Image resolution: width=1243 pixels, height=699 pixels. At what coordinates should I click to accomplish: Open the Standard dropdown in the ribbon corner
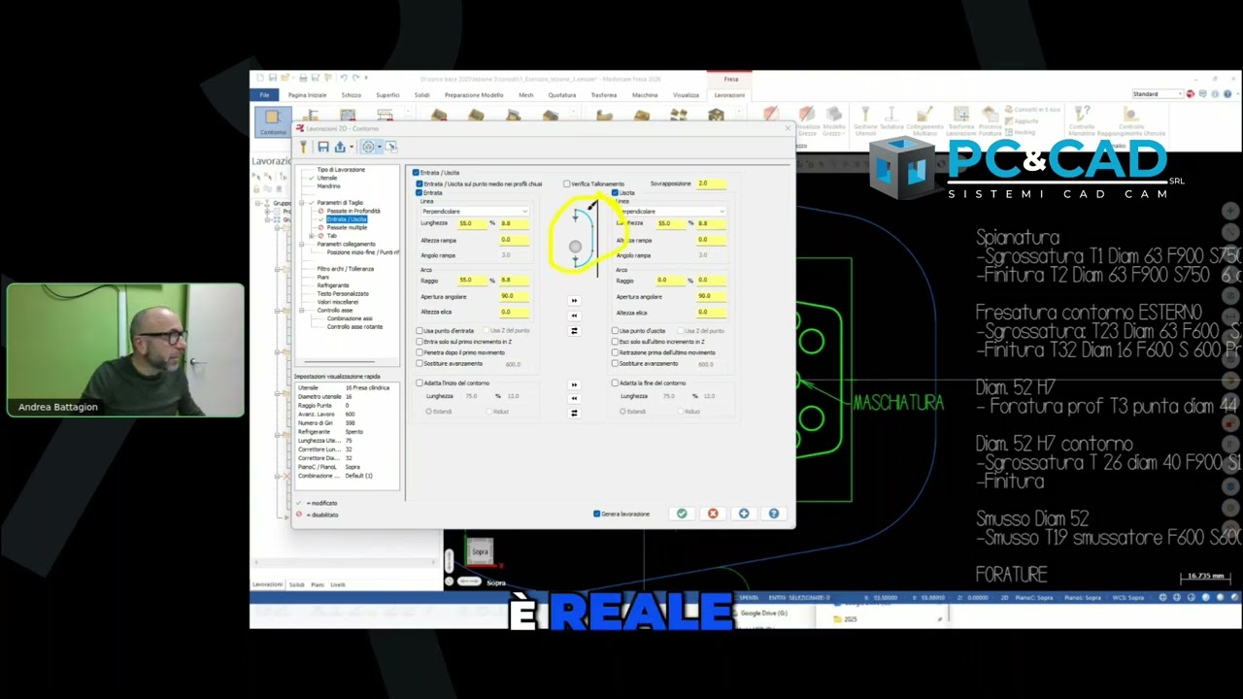(1158, 94)
